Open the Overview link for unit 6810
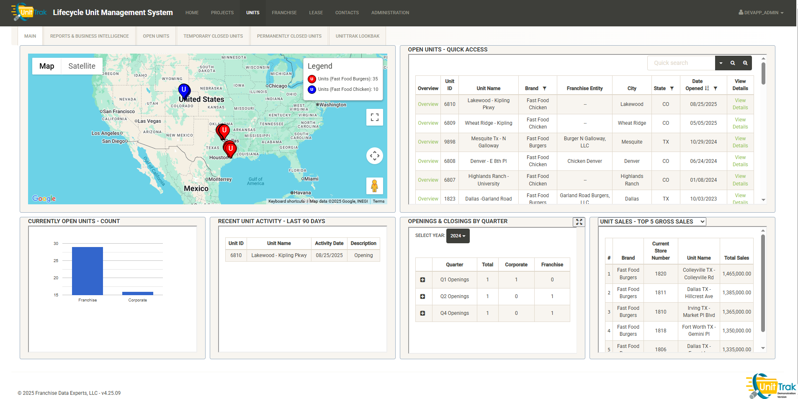This screenshot has height=399, width=798. (428, 104)
